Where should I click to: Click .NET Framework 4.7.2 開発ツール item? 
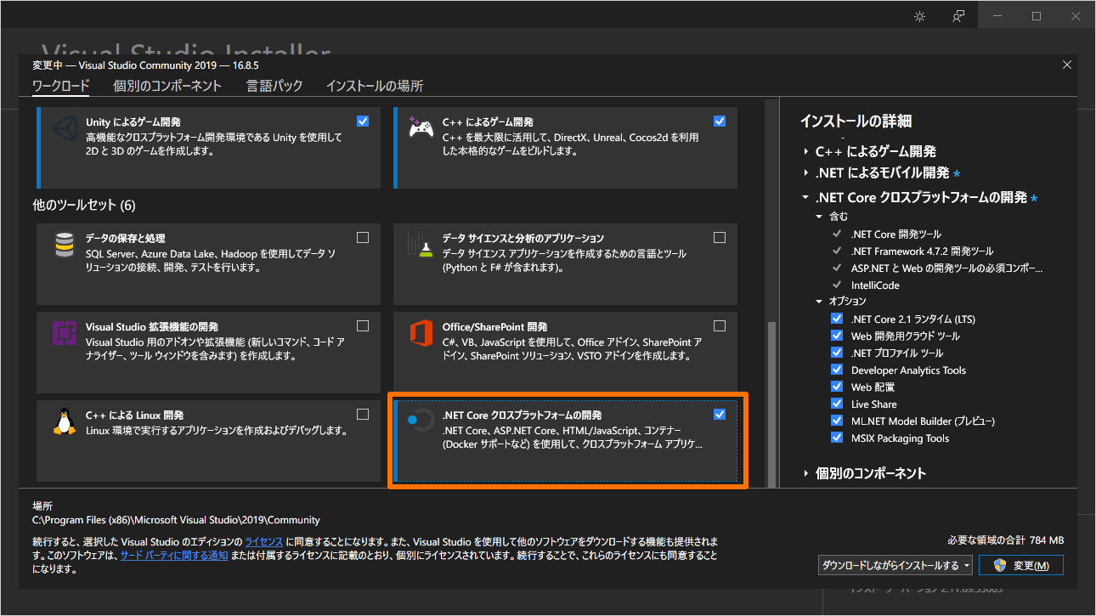pos(922,251)
